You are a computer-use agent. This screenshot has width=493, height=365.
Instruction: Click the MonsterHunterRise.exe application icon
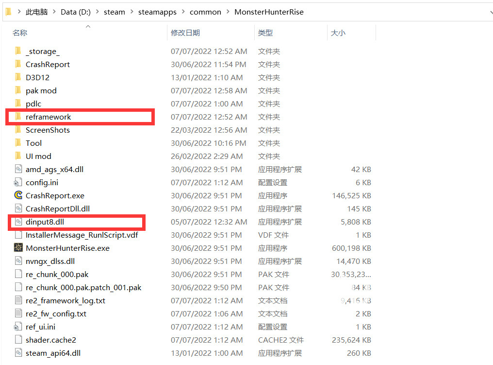click(18, 248)
